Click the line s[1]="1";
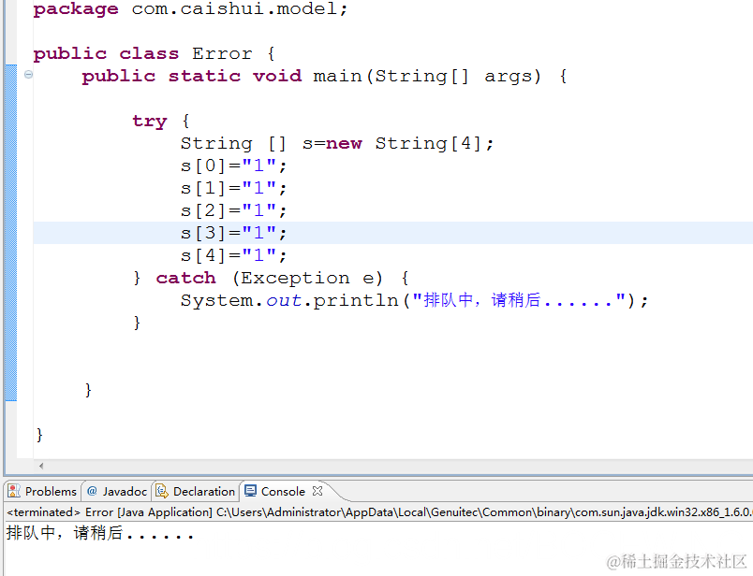 tap(233, 188)
